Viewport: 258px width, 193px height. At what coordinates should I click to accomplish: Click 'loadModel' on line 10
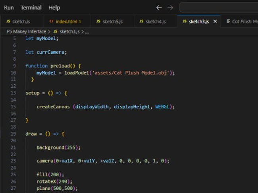click(77, 73)
